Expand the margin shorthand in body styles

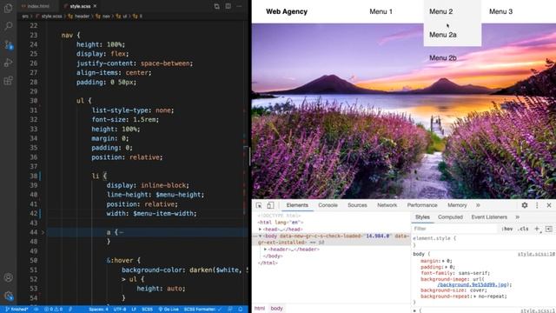pos(443,261)
